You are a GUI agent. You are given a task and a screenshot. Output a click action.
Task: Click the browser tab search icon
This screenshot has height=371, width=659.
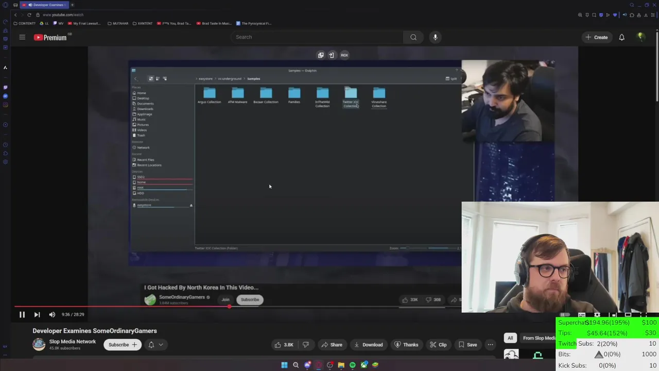[x=632, y=5]
